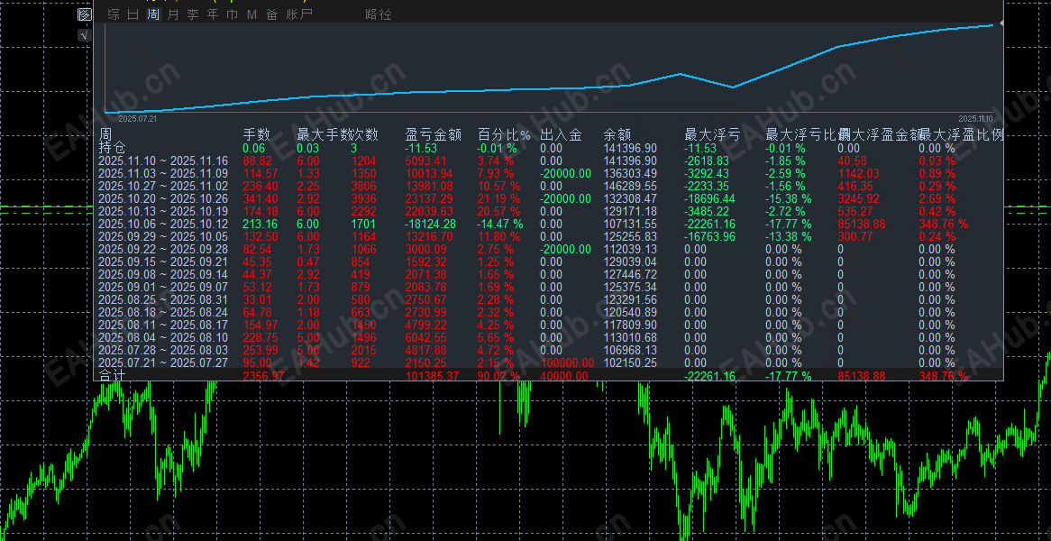This screenshot has width=1051, height=541.
Task: Click the deposit value 100000.00
Action: (x=567, y=362)
